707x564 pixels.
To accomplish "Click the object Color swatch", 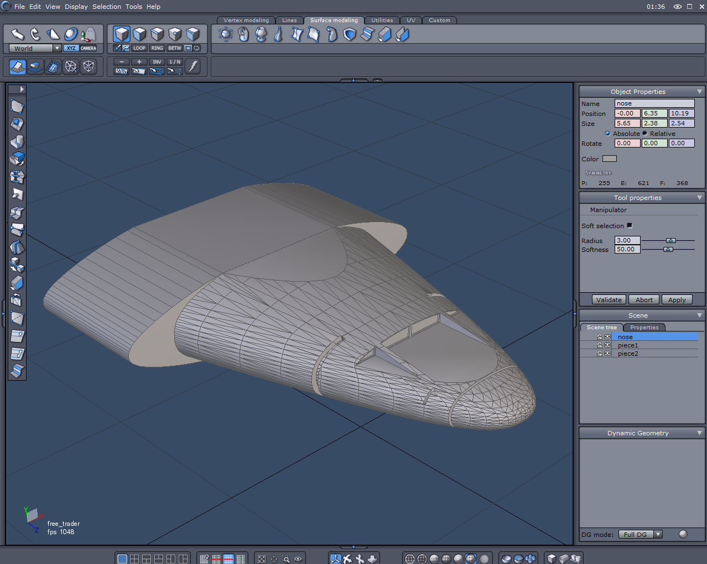I will point(610,159).
